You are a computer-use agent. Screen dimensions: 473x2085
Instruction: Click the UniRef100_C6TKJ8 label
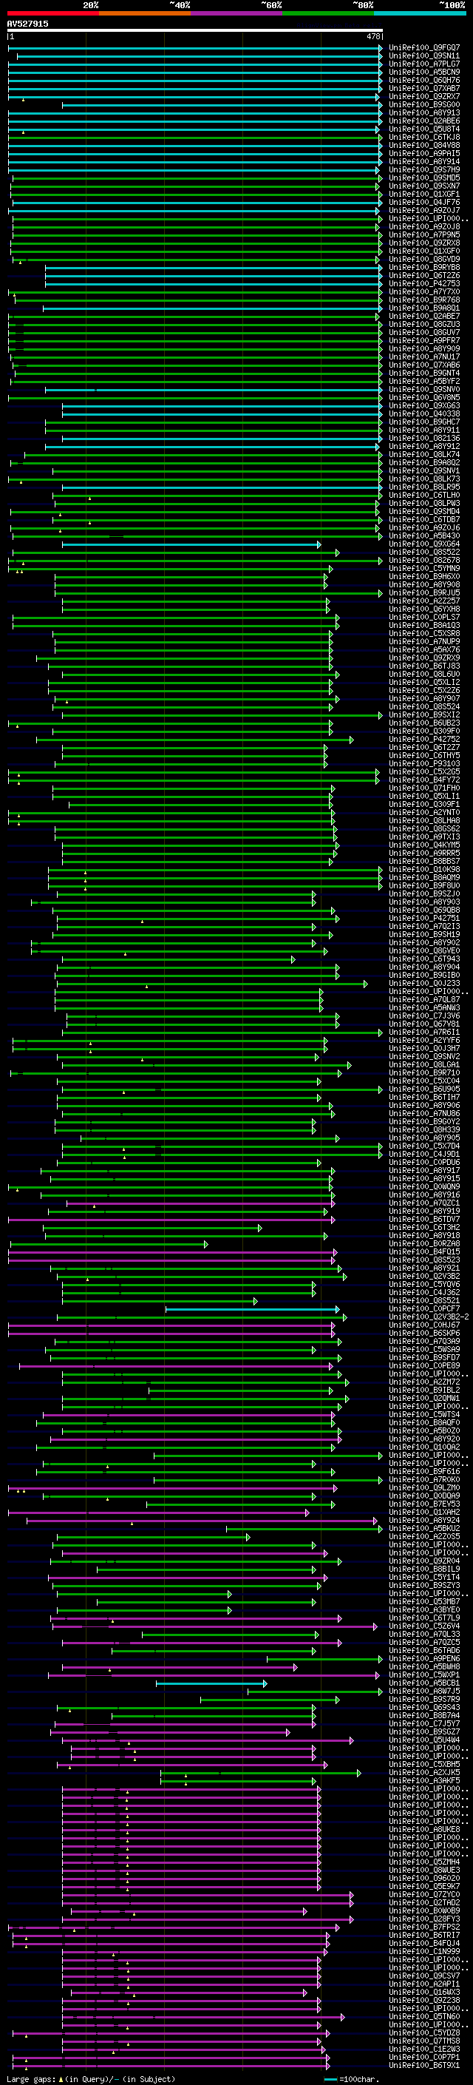[424, 137]
